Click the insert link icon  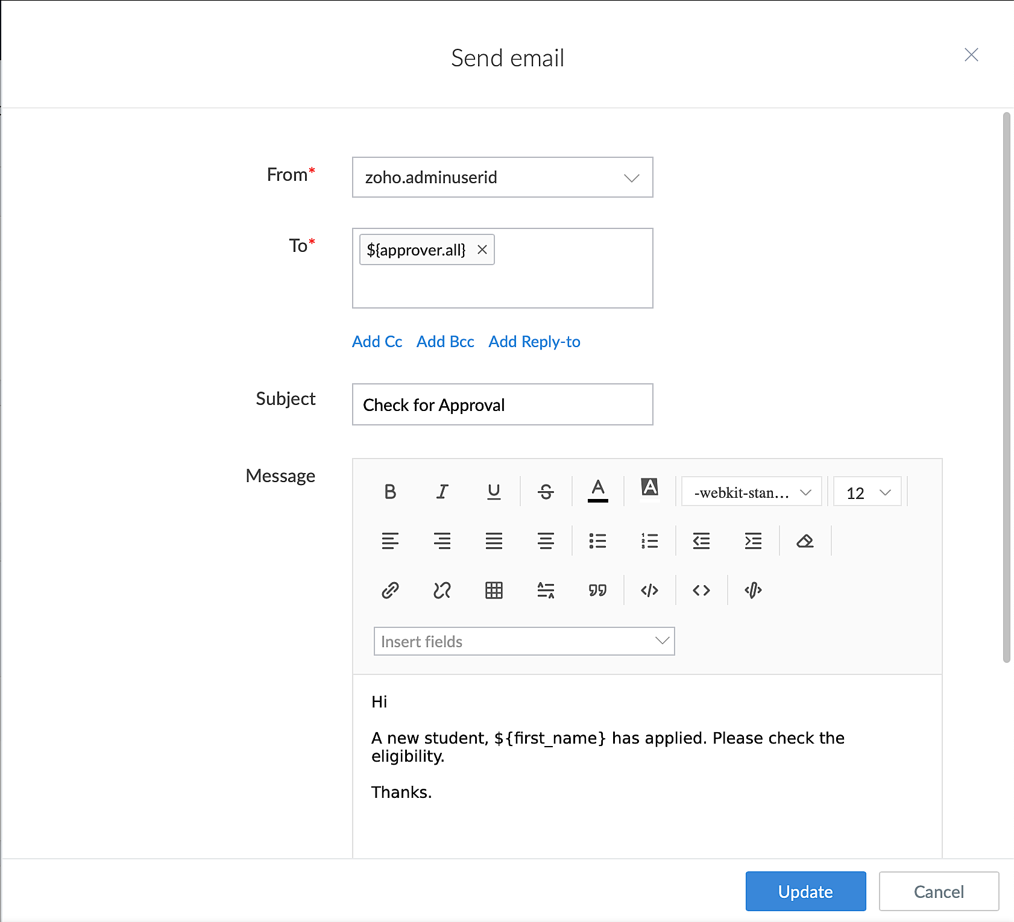pyautogui.click(x=390, y=590)
